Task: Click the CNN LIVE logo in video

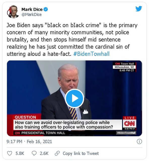Action: click(130, 123)
